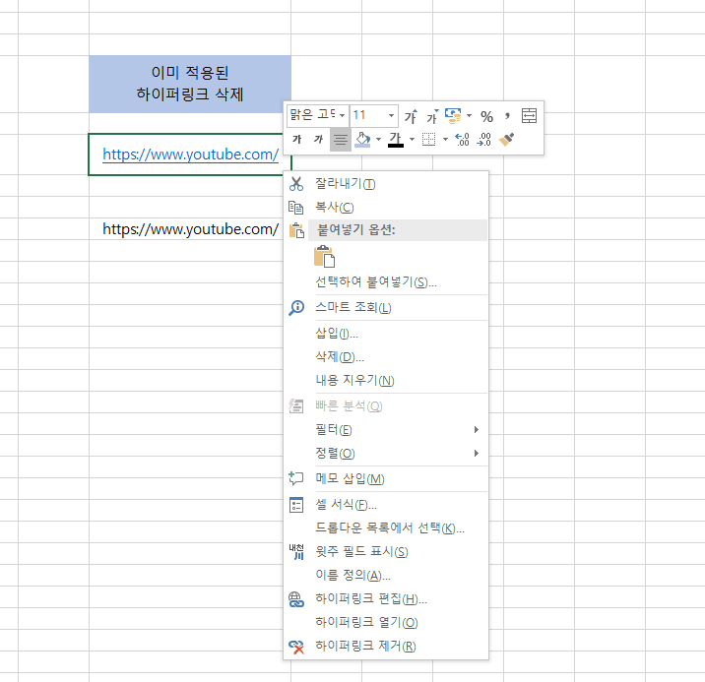The height and width of the screenshot is (682, 705).
Task: Select the 이미 적용된 하이퍼링크 삭제 header cell
Action: click(190, 84)
